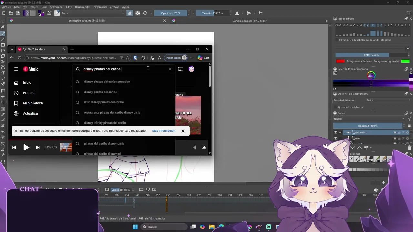Open the Archivo menu

click(x=6, y=7)
